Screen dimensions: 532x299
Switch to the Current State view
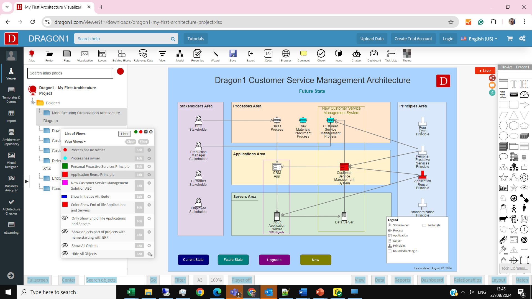tap(193, 260)
